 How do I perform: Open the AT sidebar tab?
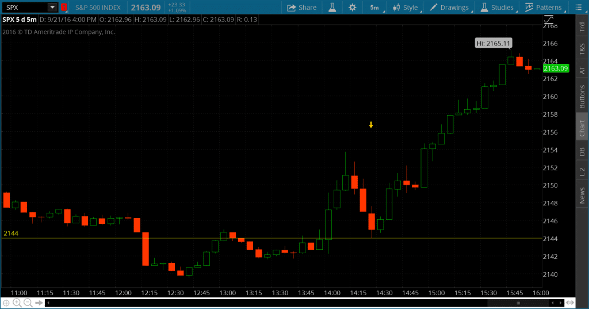(582, 70)
